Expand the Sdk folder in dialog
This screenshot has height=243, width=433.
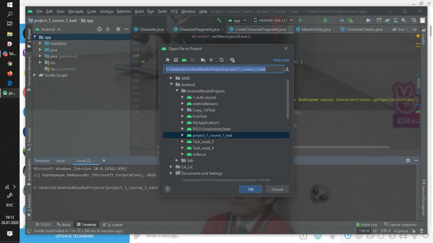[x=177, y=161]
